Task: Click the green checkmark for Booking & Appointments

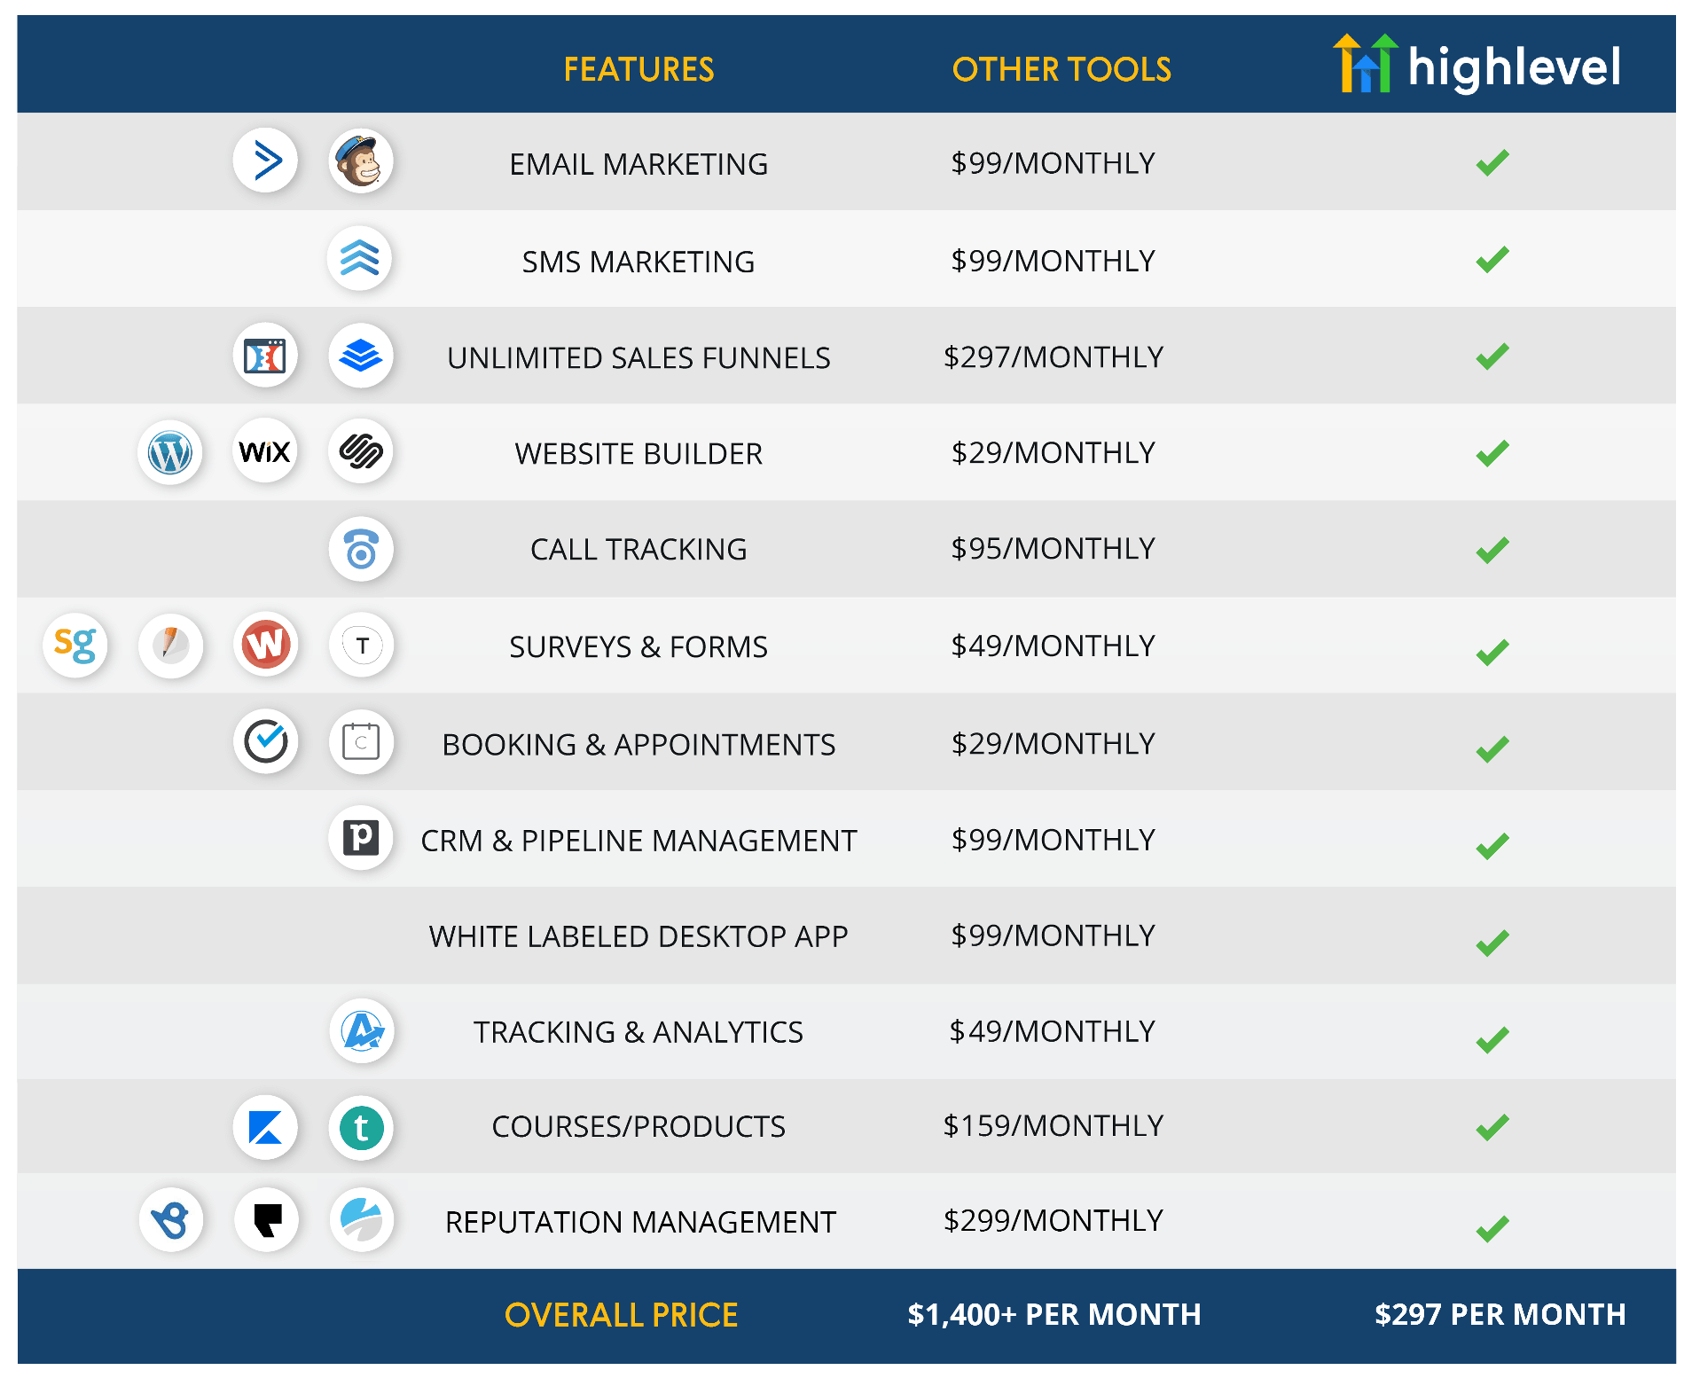Action: coord(1492,749)
